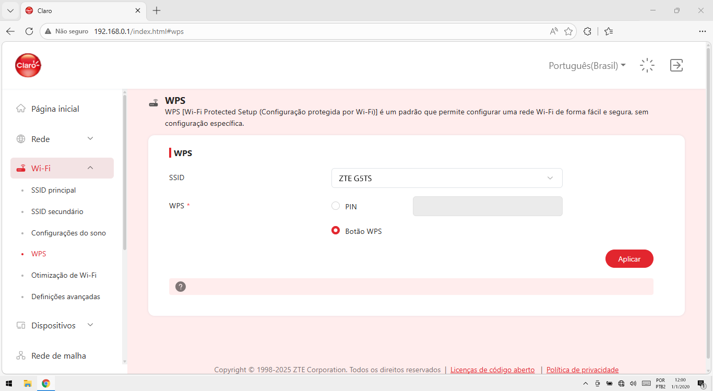Open the touch keyboard tray icon
The height and width of the screenshot is (391, 713).
(646, 384)
